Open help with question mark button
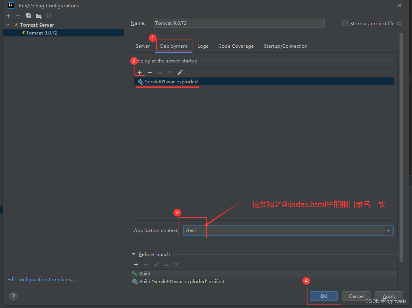 click(x=13, y=296)
